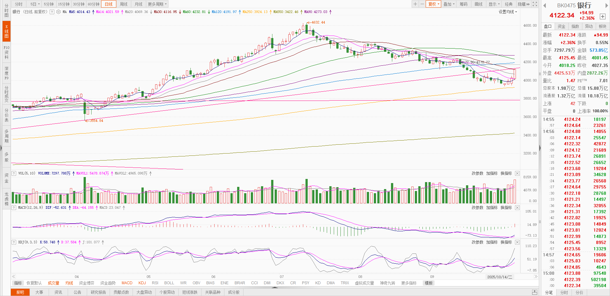
Task: Go to previous stock arrow
Action: 545,5
